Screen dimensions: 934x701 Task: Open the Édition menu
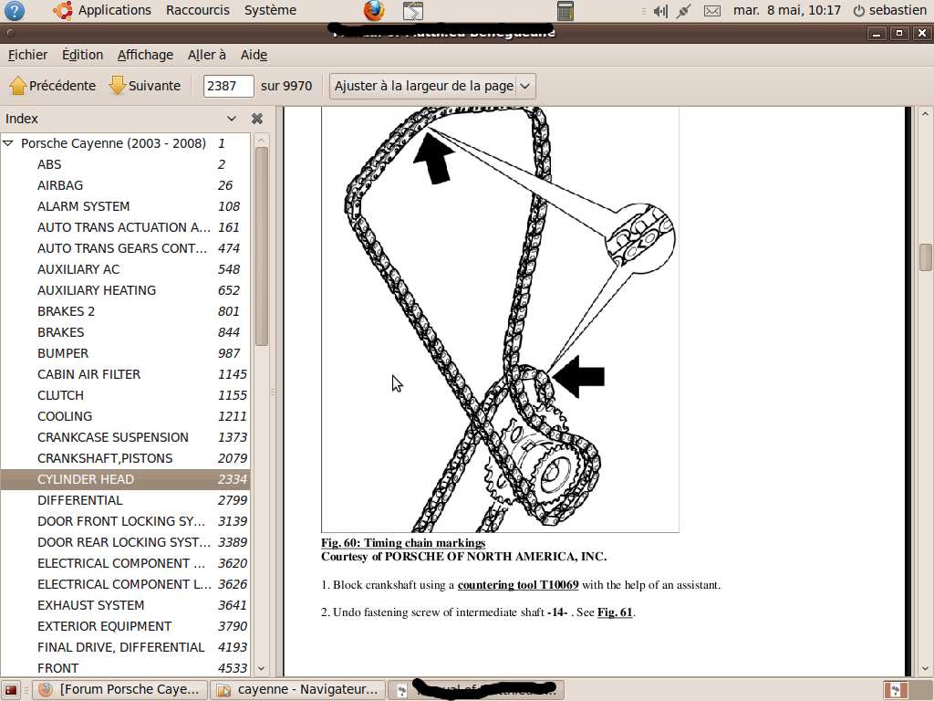click(x=82, y=55)
